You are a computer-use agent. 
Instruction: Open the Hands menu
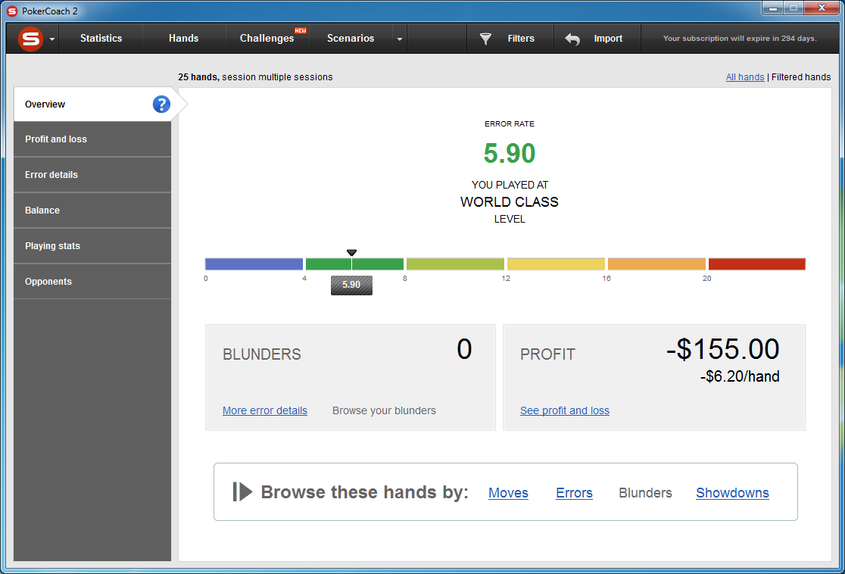183,39
